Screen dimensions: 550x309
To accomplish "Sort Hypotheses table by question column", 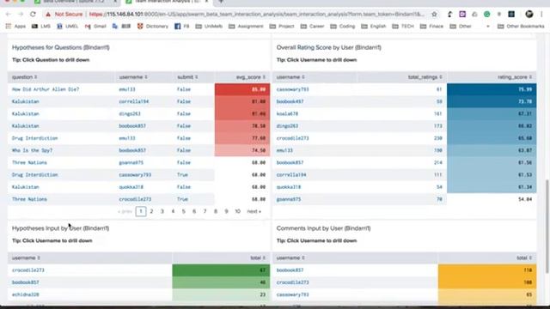I will tap(25, 77).
